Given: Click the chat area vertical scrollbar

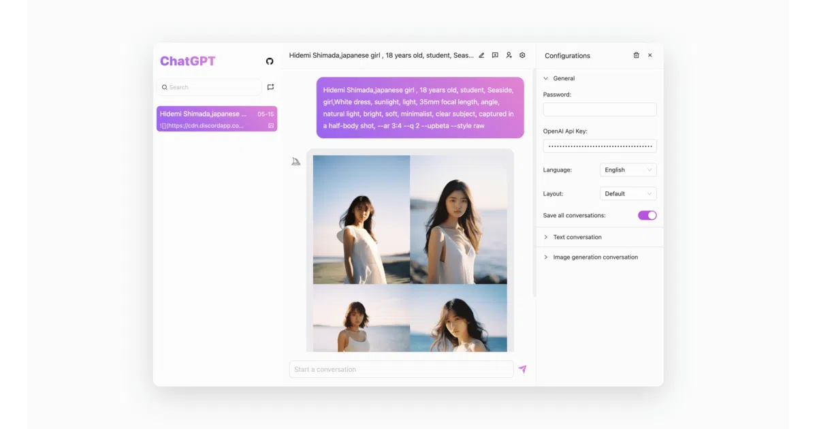Looking at the screenshot, I should (534, 184).
